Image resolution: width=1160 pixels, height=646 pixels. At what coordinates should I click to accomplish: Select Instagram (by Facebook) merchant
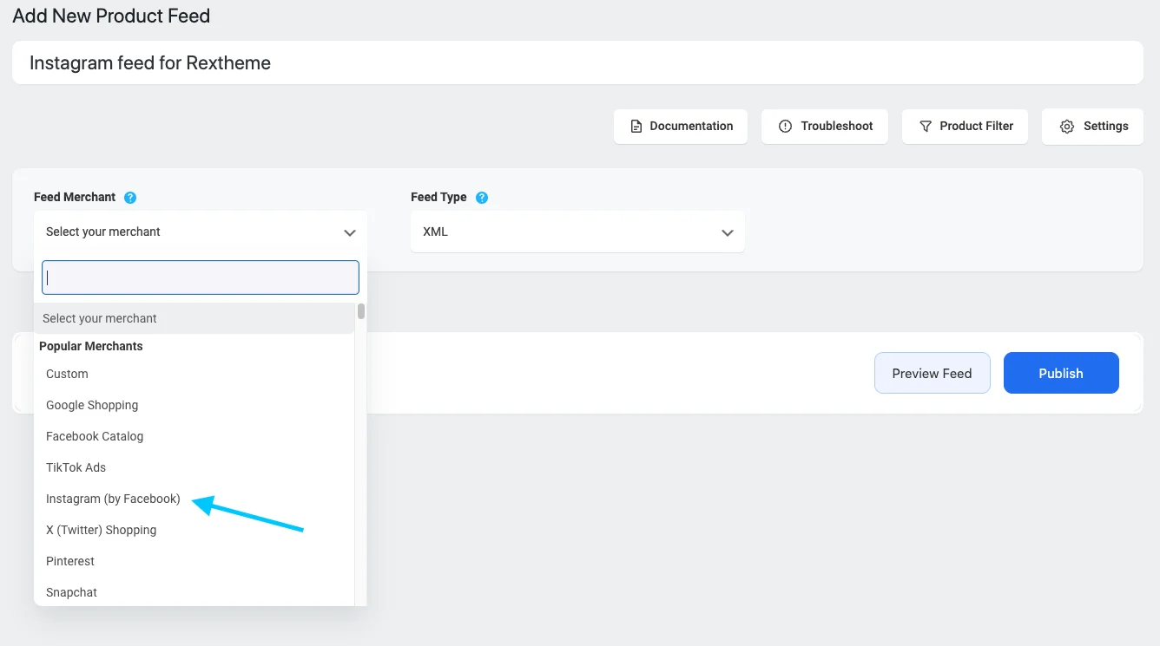[194, 499]
